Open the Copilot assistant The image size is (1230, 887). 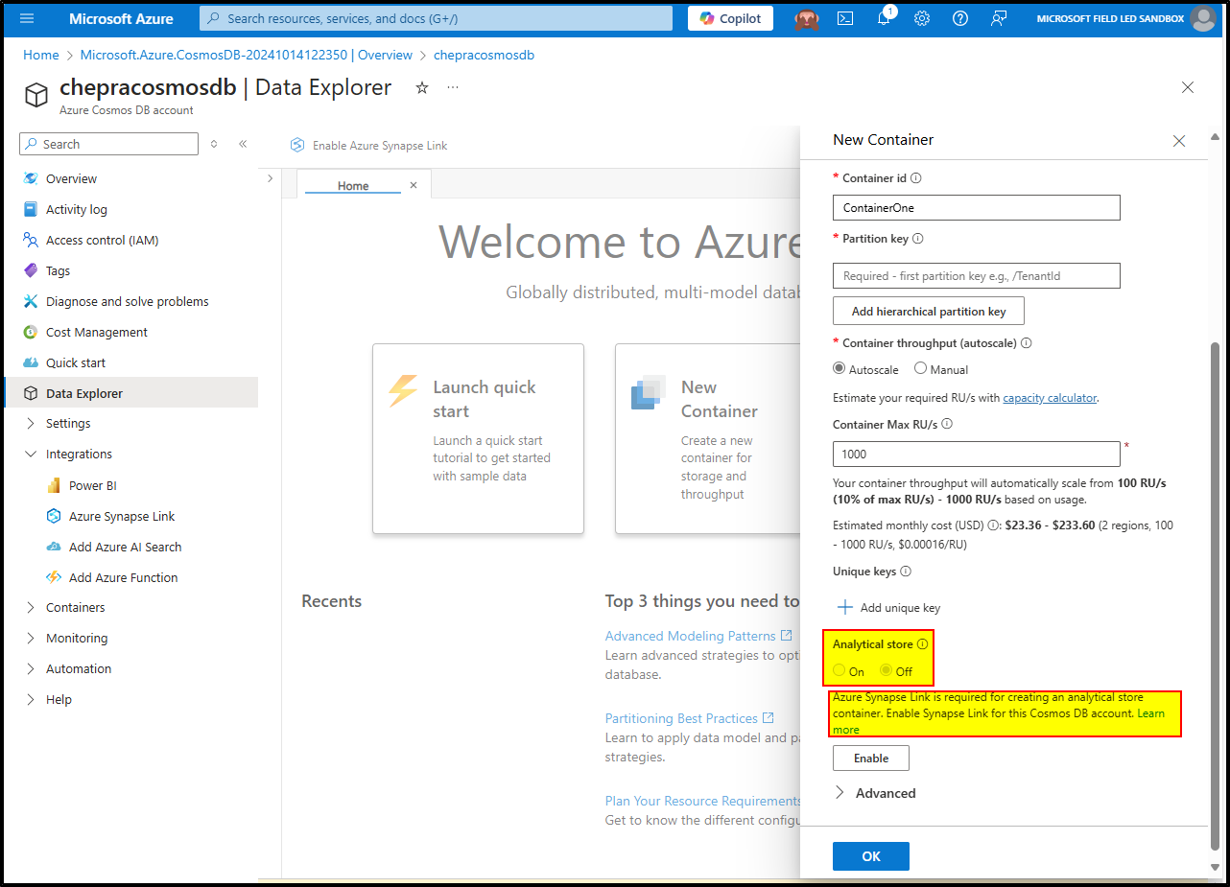click(x=730, y=18)
